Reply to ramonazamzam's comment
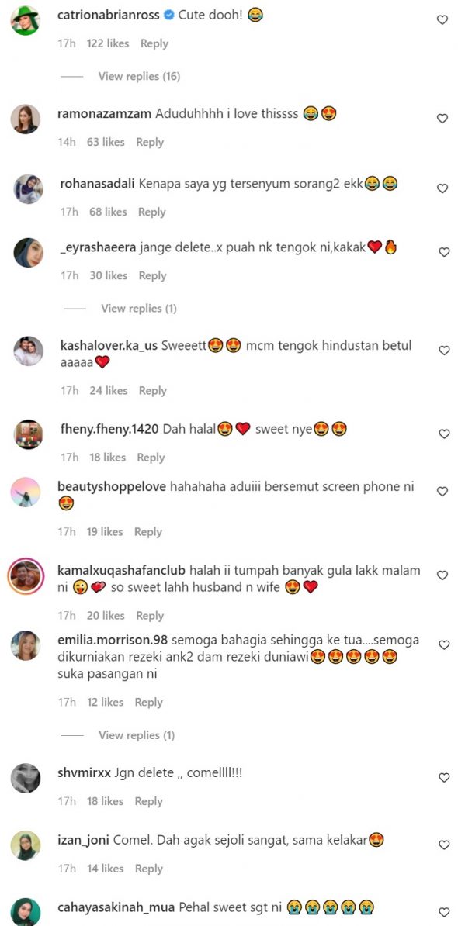The image size is (458, 926). pyautogui.click(x=150, y=143)
